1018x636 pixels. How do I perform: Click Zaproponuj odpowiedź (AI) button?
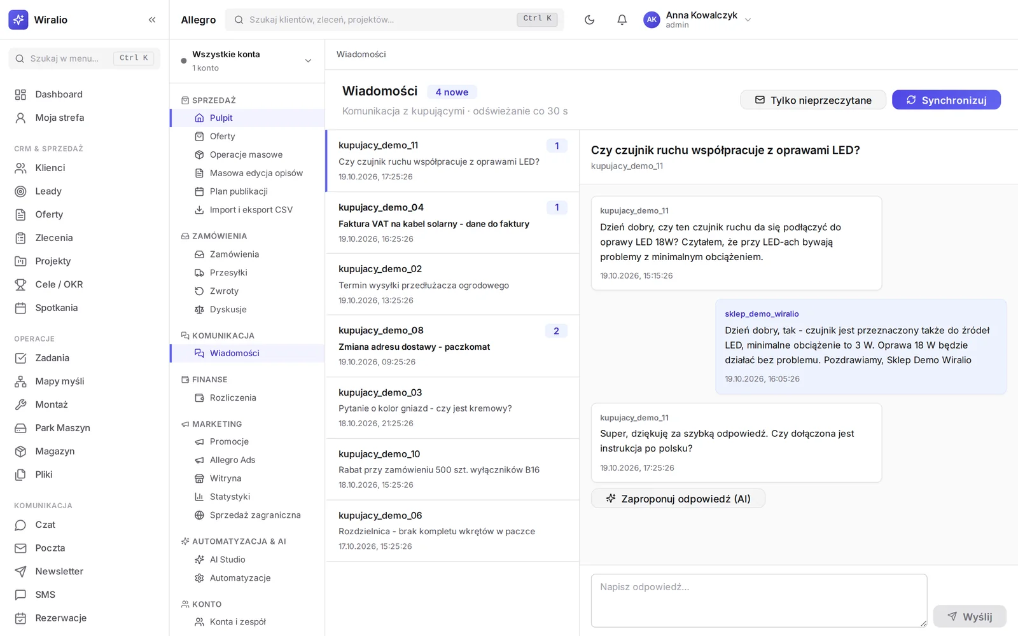click(678, 499)
